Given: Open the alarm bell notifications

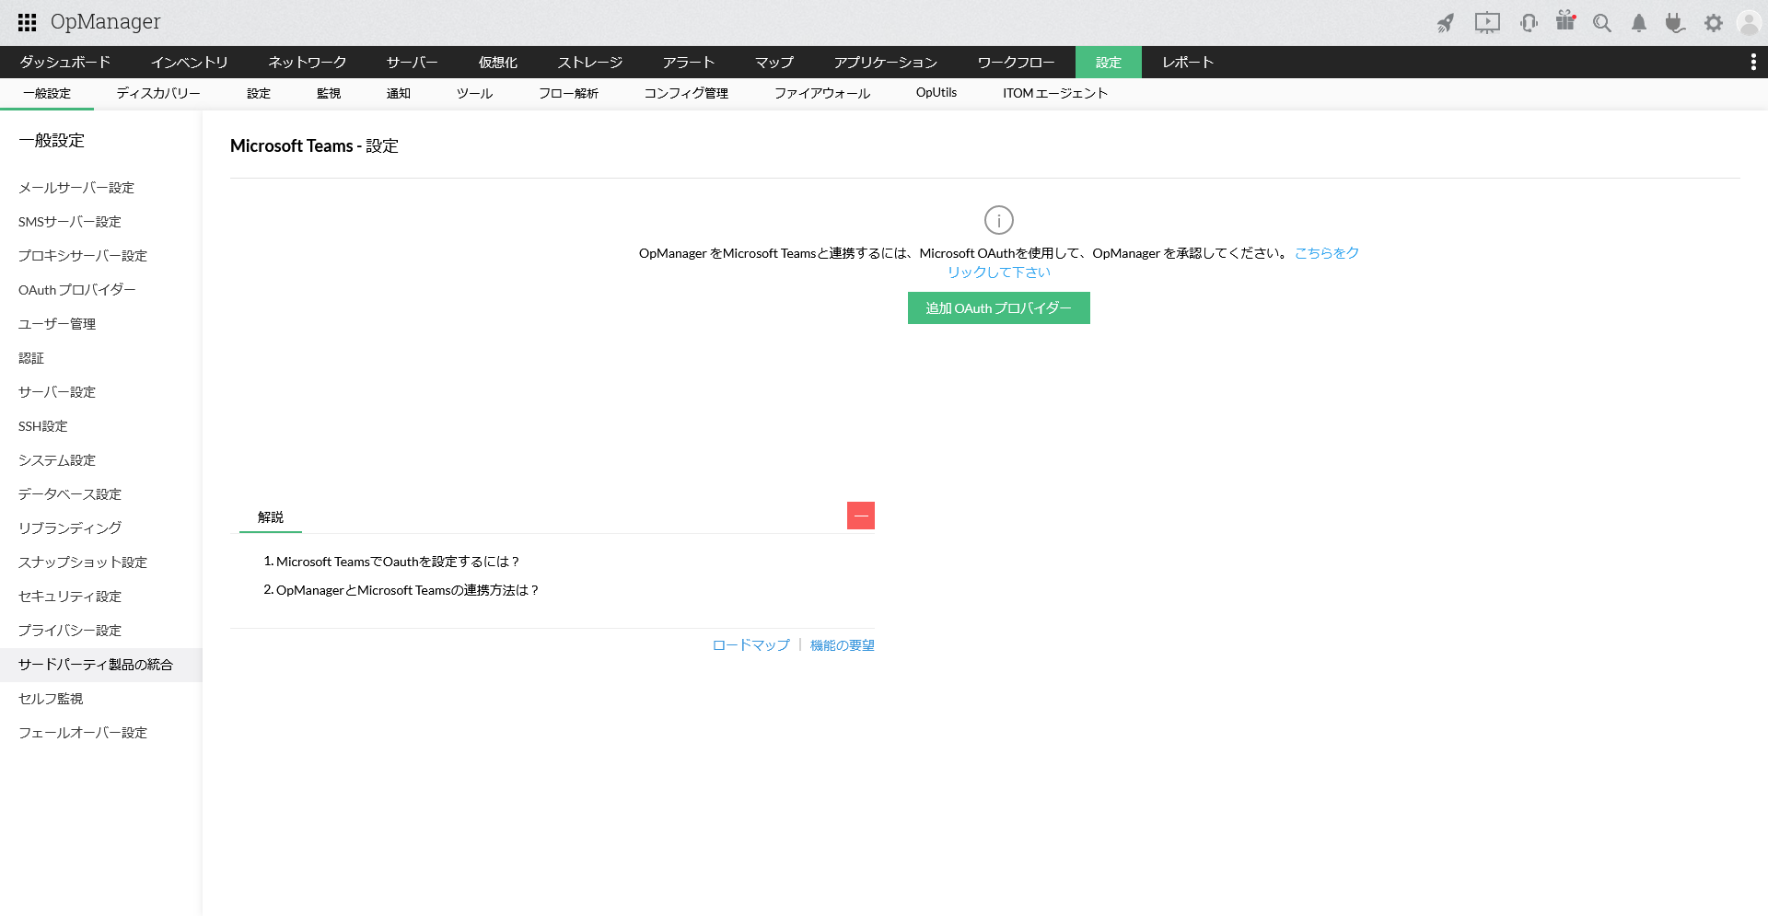Looking at the screenshot, I should 1639,23.
